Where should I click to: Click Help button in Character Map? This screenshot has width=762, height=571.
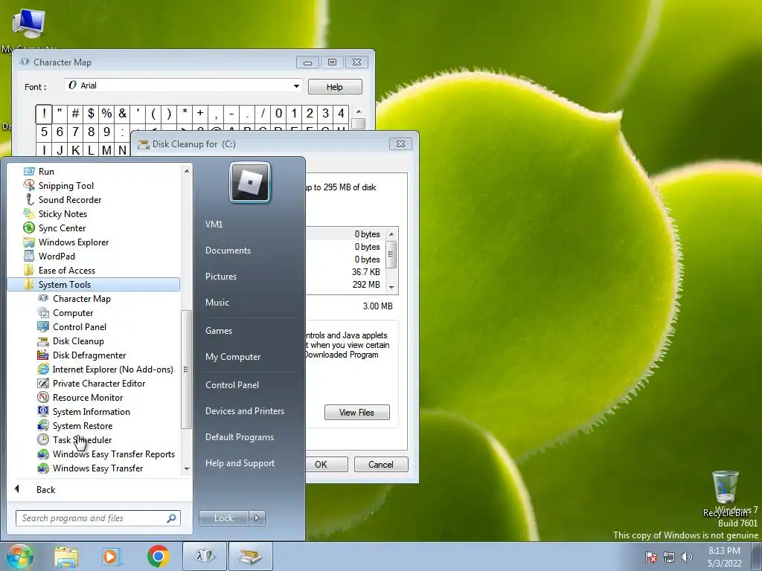coord(334,87)
